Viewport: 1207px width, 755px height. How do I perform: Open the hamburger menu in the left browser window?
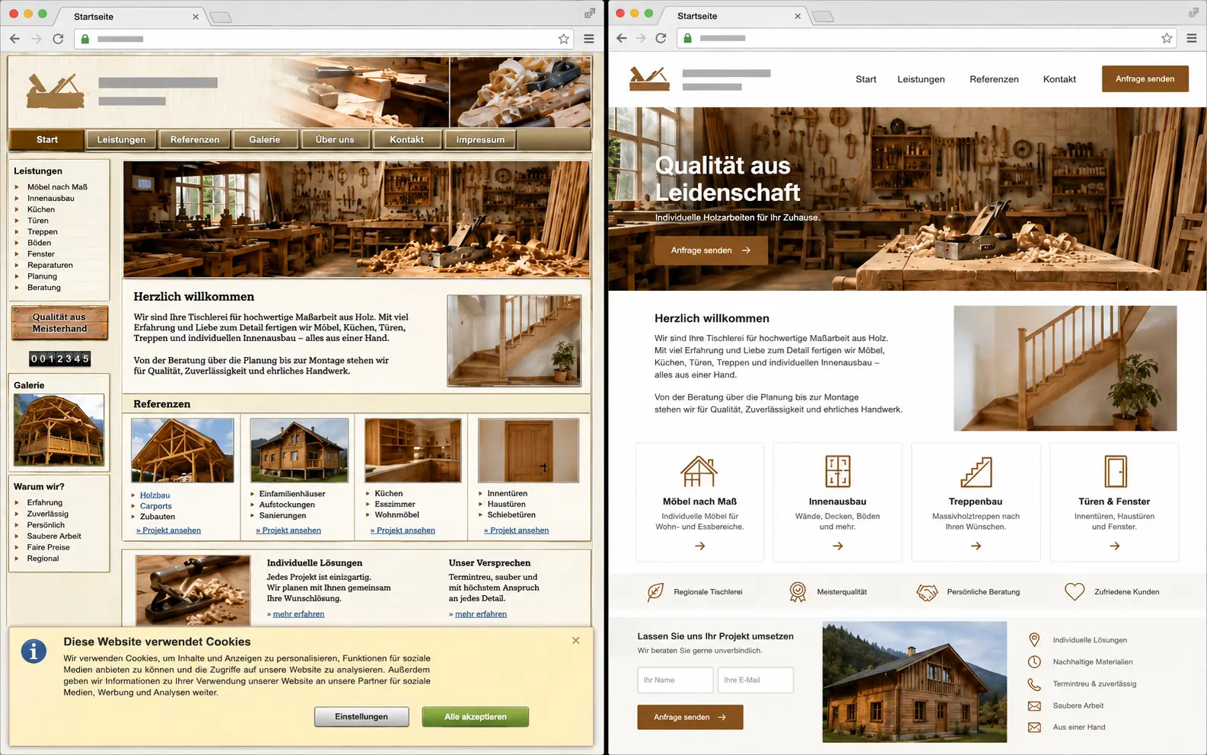[589, 39]
